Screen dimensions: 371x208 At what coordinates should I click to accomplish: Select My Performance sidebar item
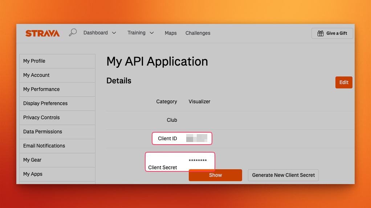coord(57,90)
